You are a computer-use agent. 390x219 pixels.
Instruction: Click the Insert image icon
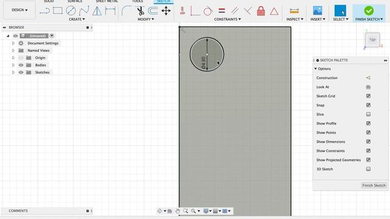(x=317, y=11)
